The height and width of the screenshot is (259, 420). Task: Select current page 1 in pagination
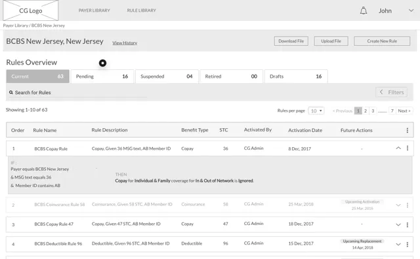[358, 111]
